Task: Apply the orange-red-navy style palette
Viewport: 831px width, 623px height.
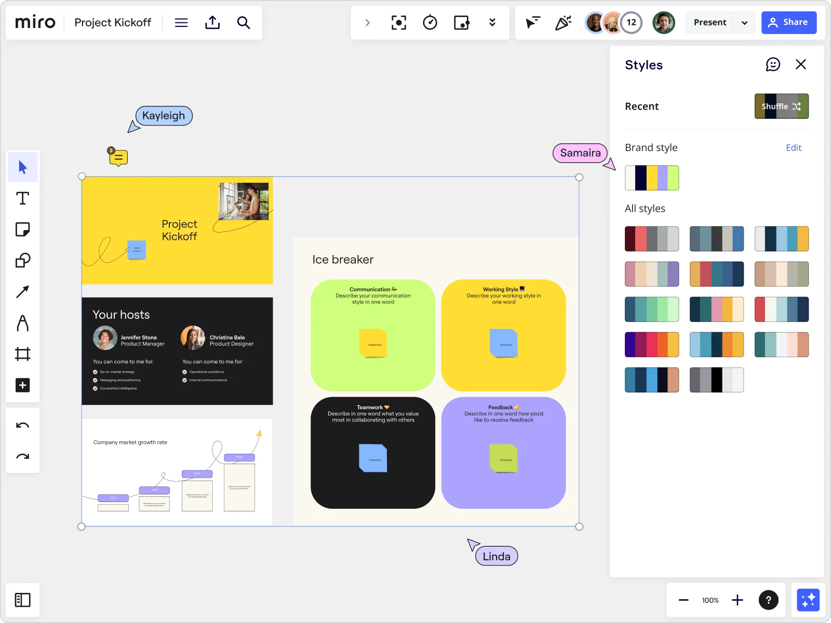Action: click(717, 274)
